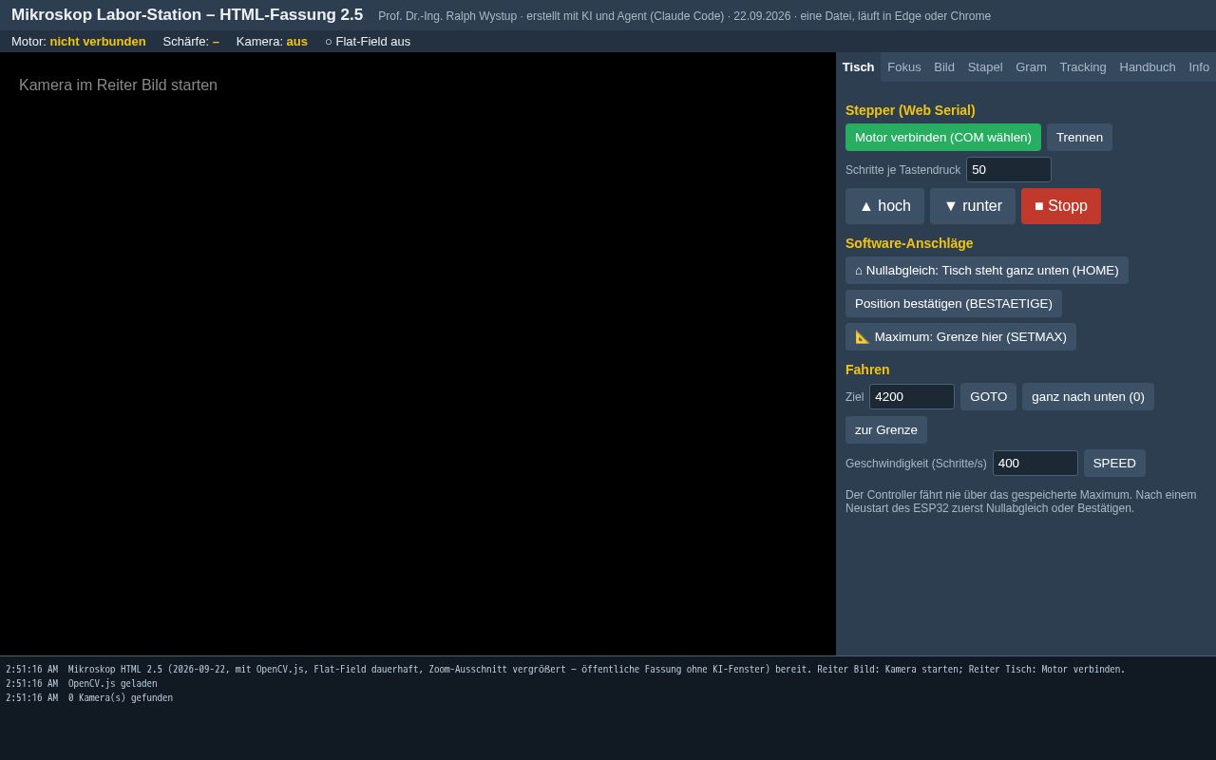Select the Stapel tab
Screen dimensions: 1216x760
pos(985,66)
